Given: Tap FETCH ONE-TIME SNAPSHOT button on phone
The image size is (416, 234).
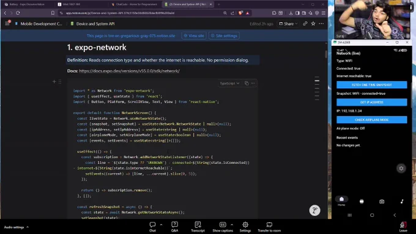Looking at the screenshot, I should 372,85.
